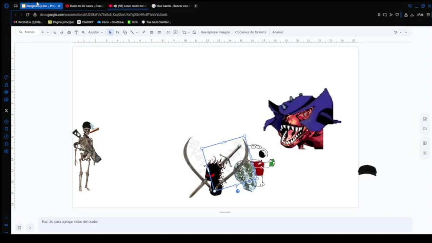The height and width of the screenshot is (243, 432).
Task: Open pointer mode dropdown arrow
Action: coord(401,32)
